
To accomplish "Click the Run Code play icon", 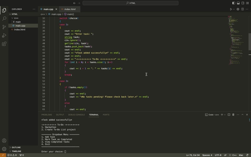I will [x=231, y=9].
